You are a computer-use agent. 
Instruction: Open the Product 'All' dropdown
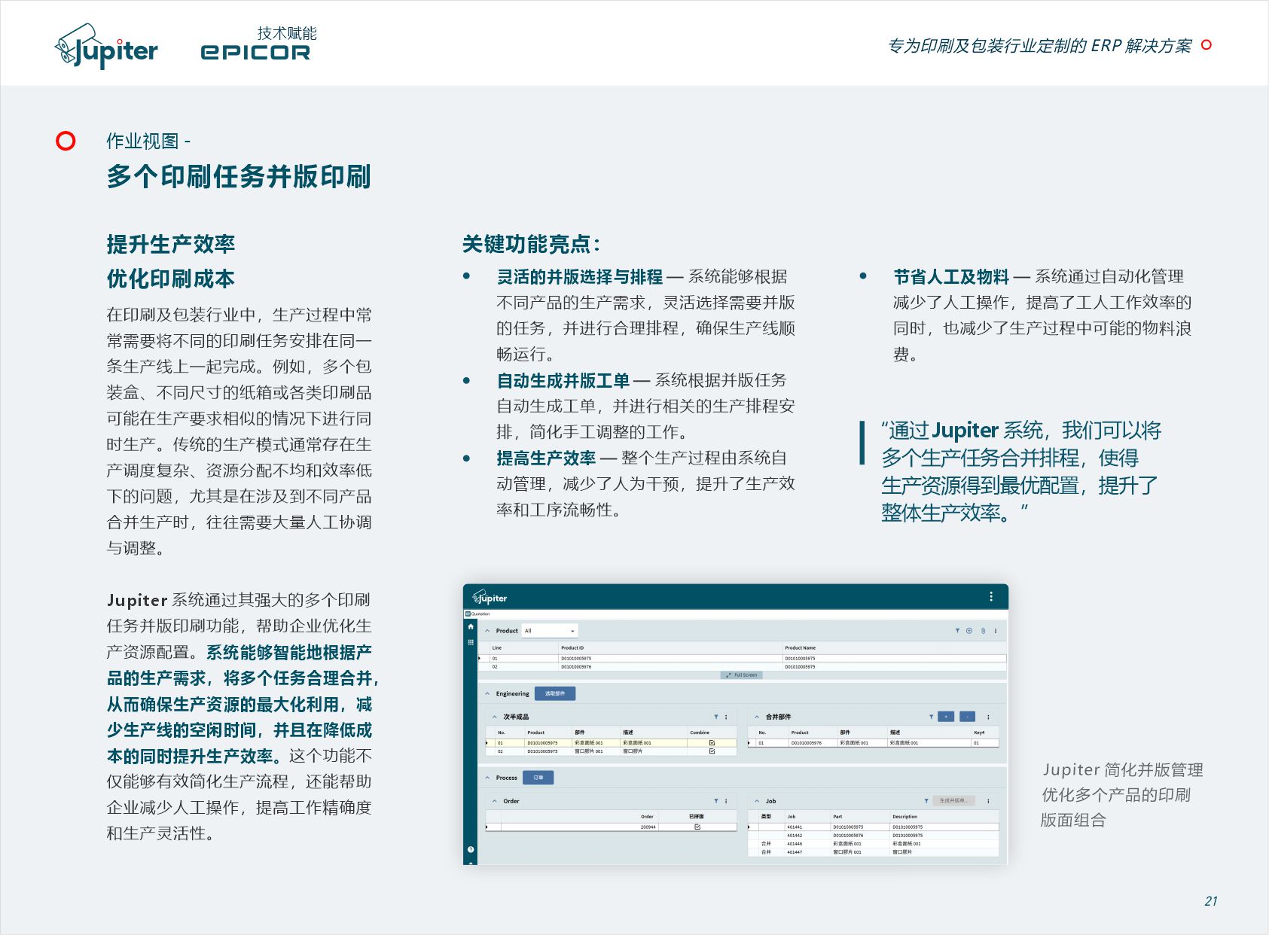(551, 631)
